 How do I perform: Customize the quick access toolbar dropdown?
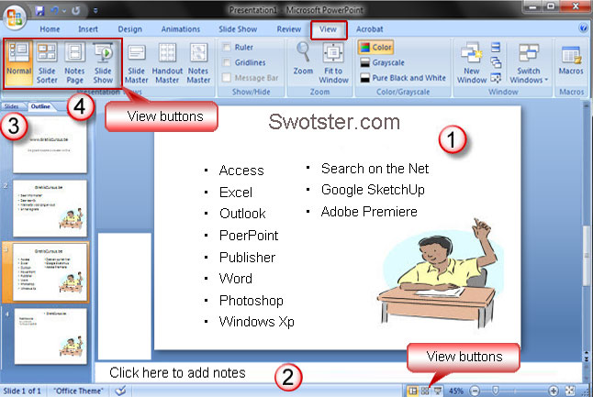point(95,11)
